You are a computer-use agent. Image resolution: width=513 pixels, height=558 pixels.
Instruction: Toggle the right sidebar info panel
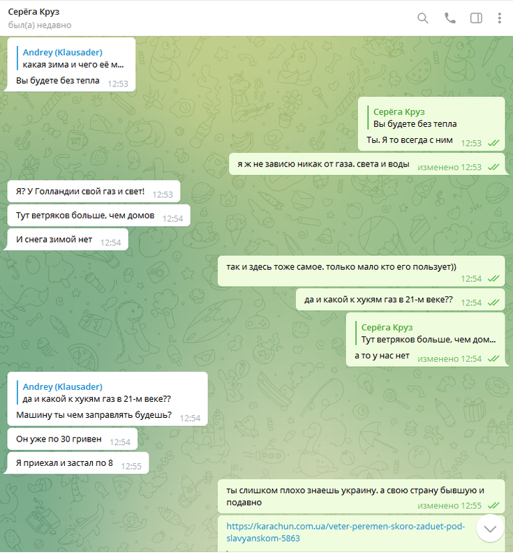click(x=476, y=18)
